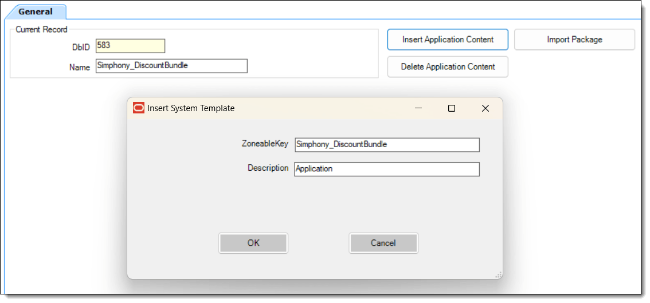Click the DbID field showing 583

point(130,46)
